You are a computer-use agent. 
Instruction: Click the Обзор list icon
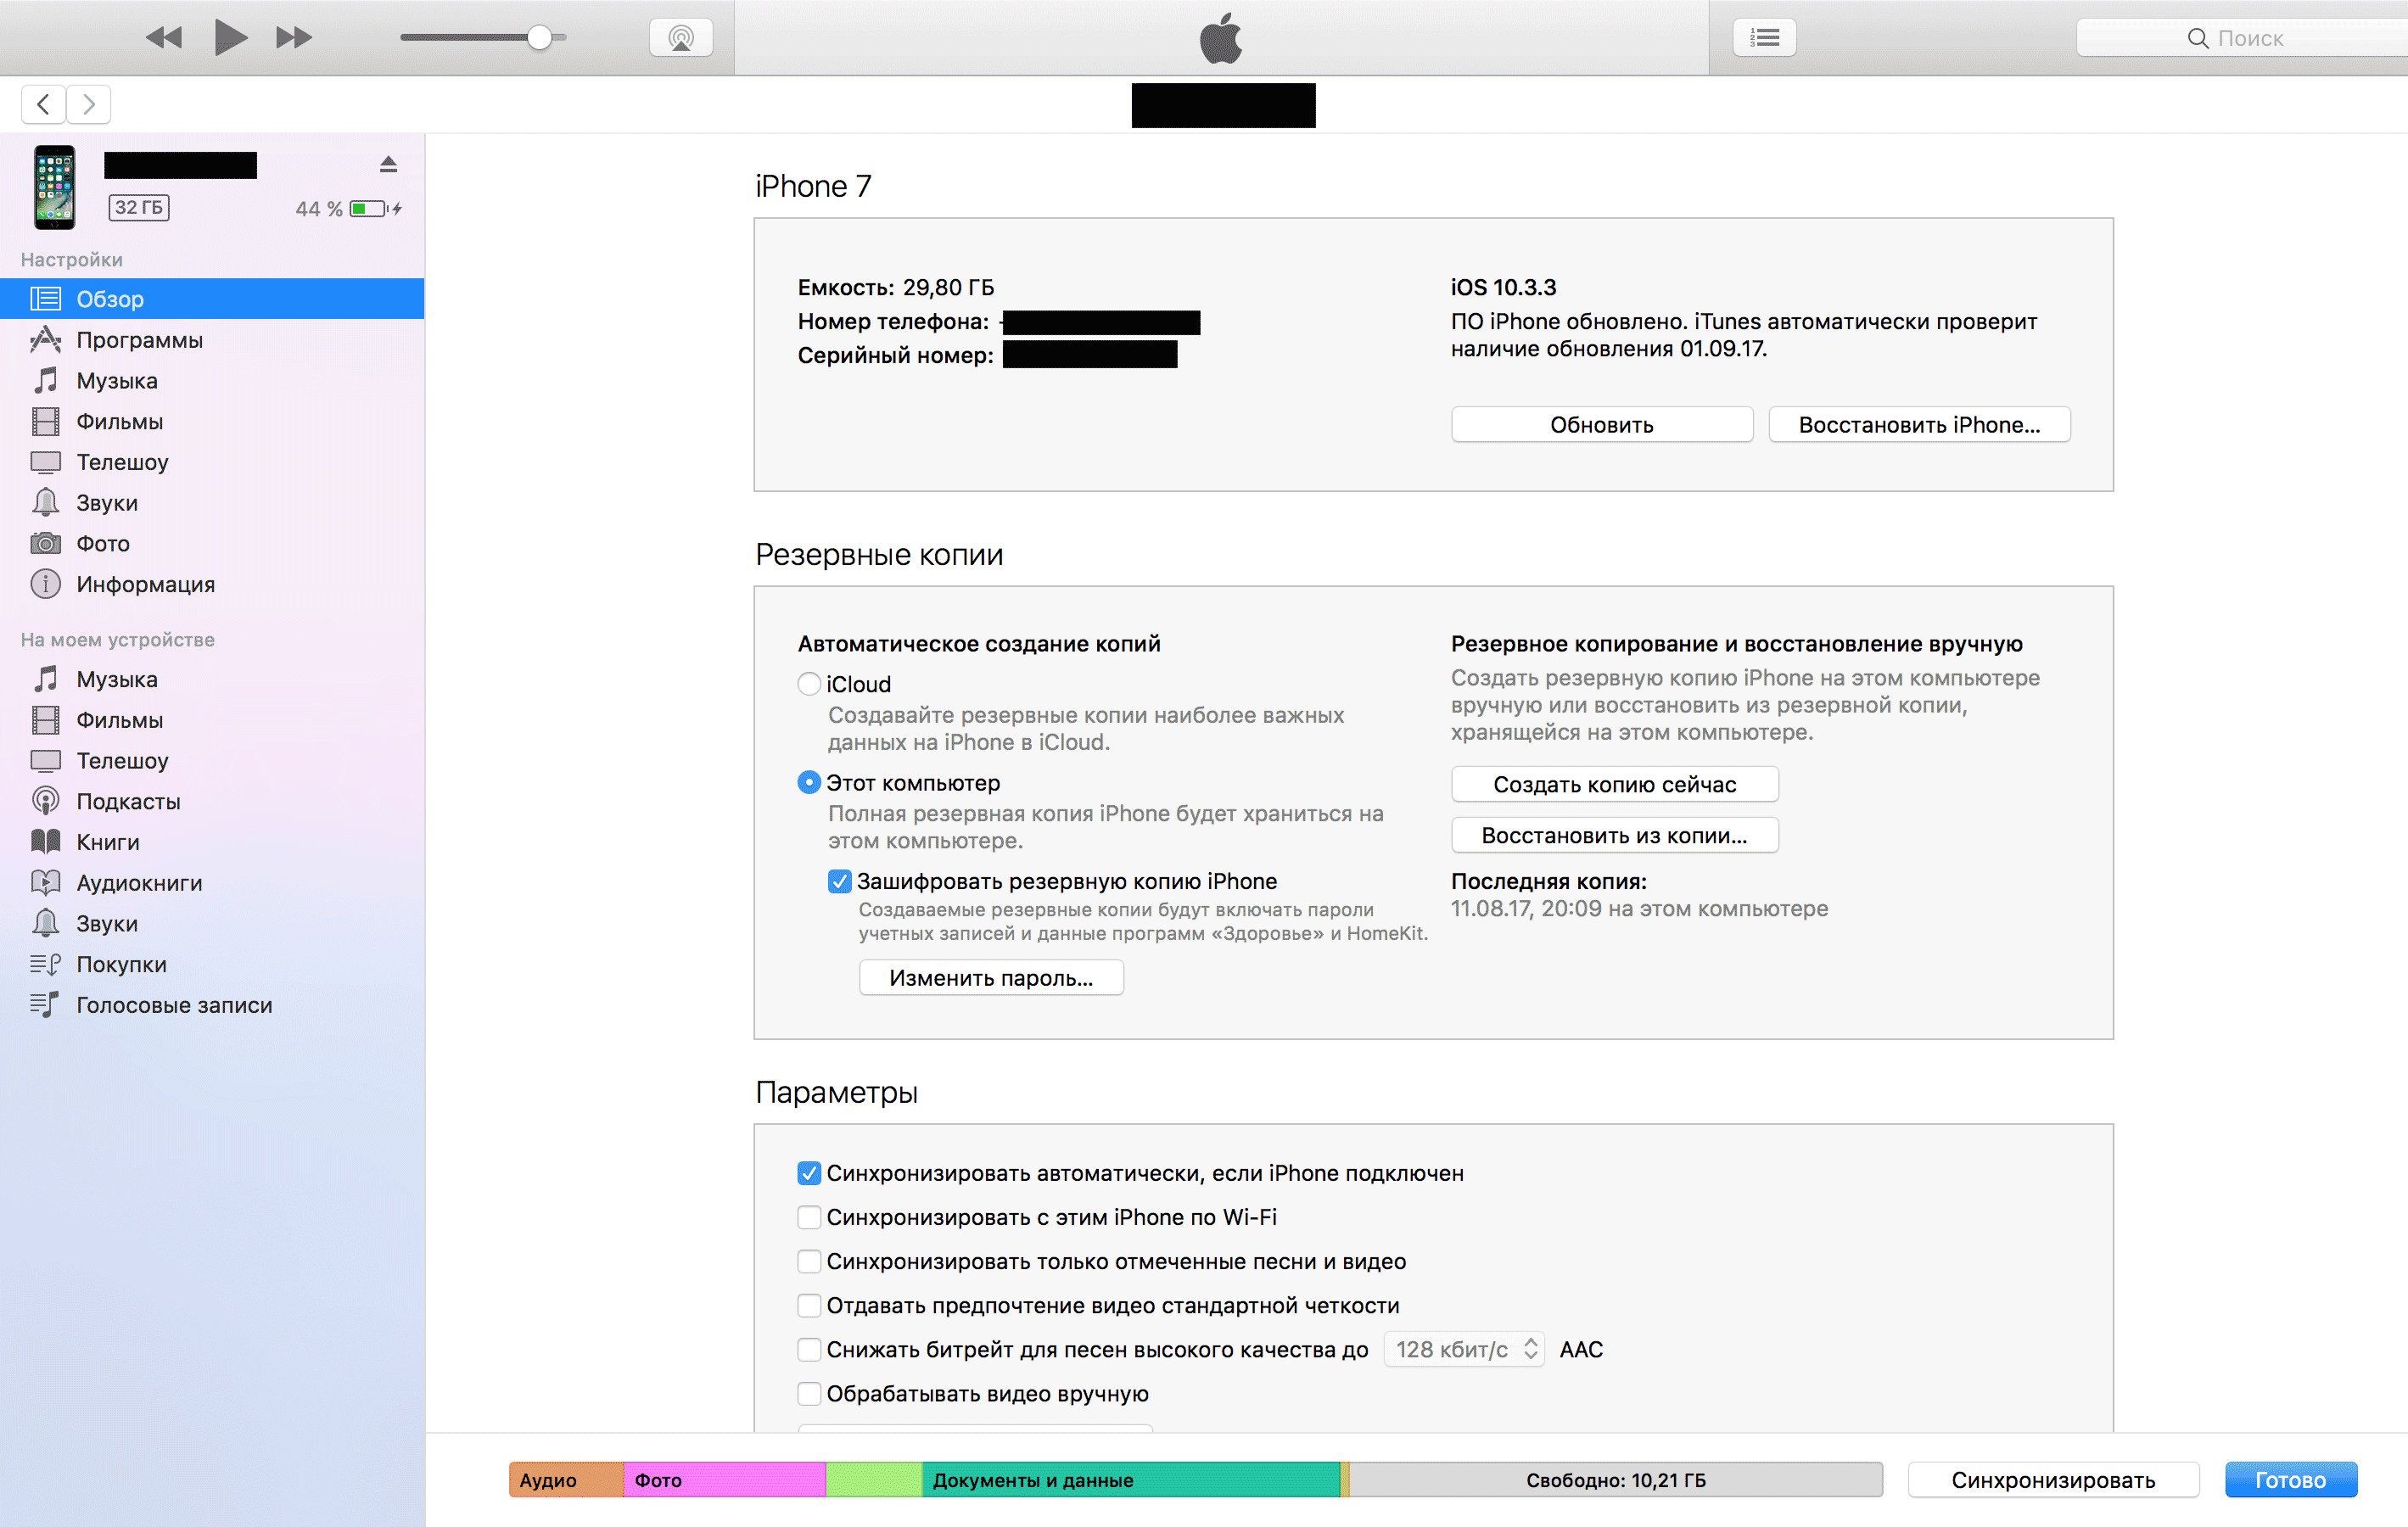coord(45,299)
